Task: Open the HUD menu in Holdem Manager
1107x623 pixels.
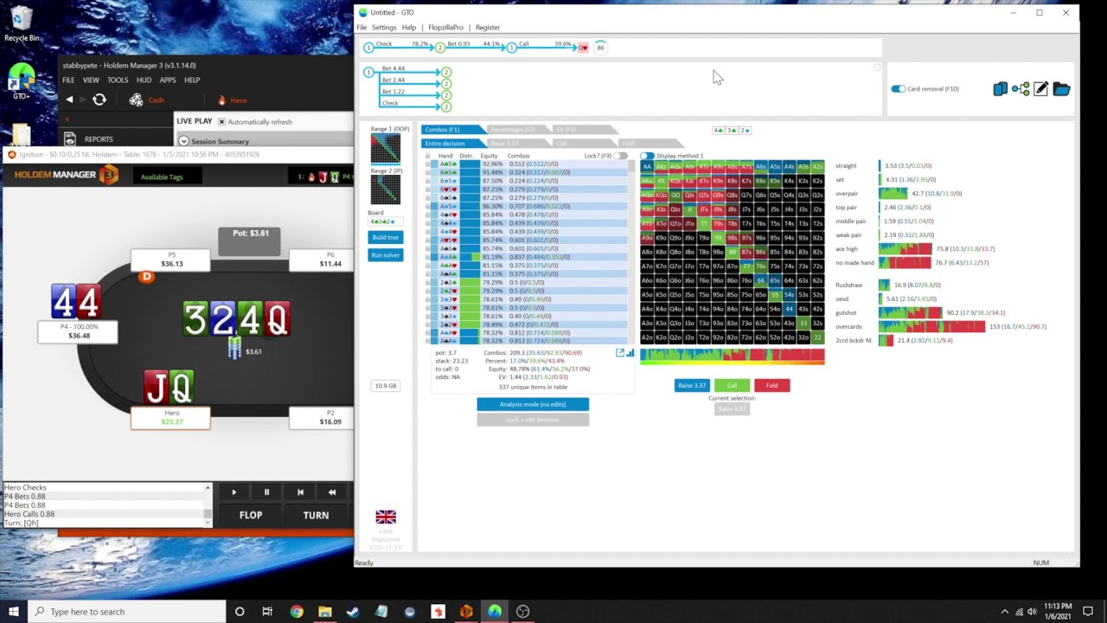Action: 144,80
